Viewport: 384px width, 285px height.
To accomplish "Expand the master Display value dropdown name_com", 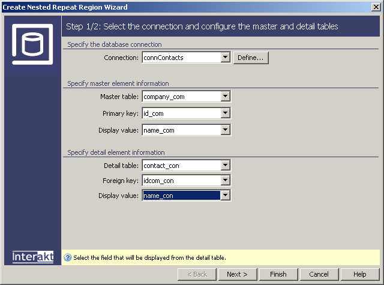I will (x=226, y=130).
